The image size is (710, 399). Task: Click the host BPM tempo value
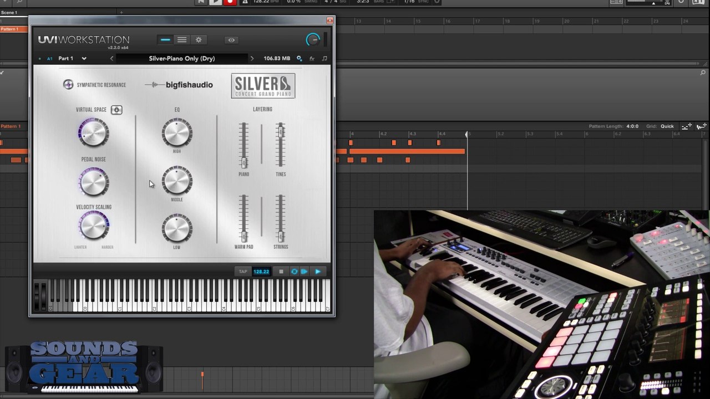coord(261,2)
